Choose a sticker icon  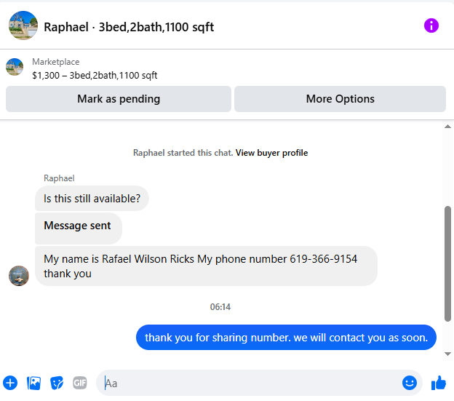pos(57,383)
